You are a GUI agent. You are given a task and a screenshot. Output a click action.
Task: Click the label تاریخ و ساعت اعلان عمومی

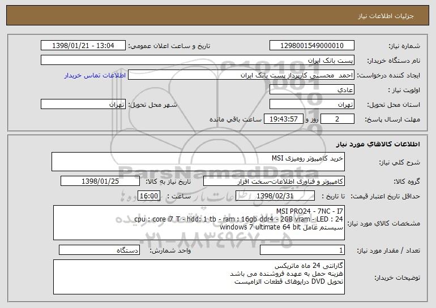tap(169, 46)
